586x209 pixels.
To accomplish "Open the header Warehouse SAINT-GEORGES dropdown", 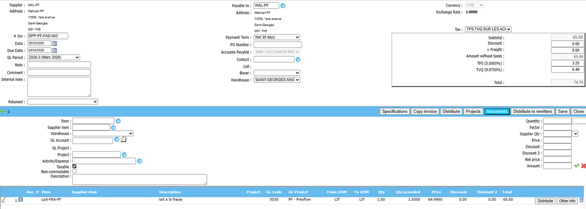I will point(277,80).
